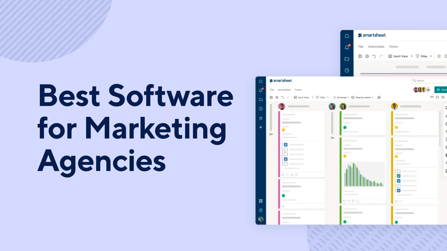Click the bar chart in green card
The width and height of the screenshot is (447, 251).
pos(364,175)
